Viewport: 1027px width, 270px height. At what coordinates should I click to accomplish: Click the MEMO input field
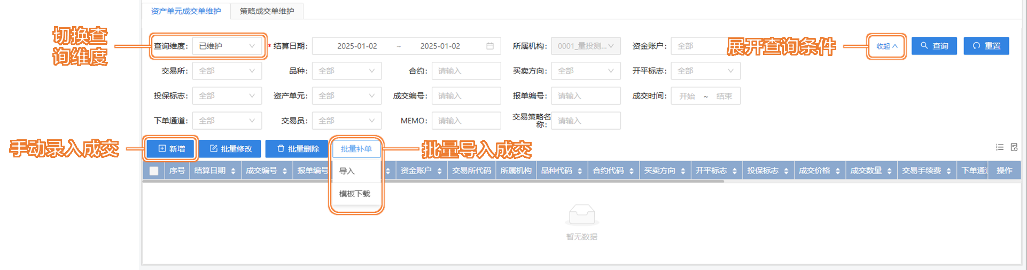point(466,121)
